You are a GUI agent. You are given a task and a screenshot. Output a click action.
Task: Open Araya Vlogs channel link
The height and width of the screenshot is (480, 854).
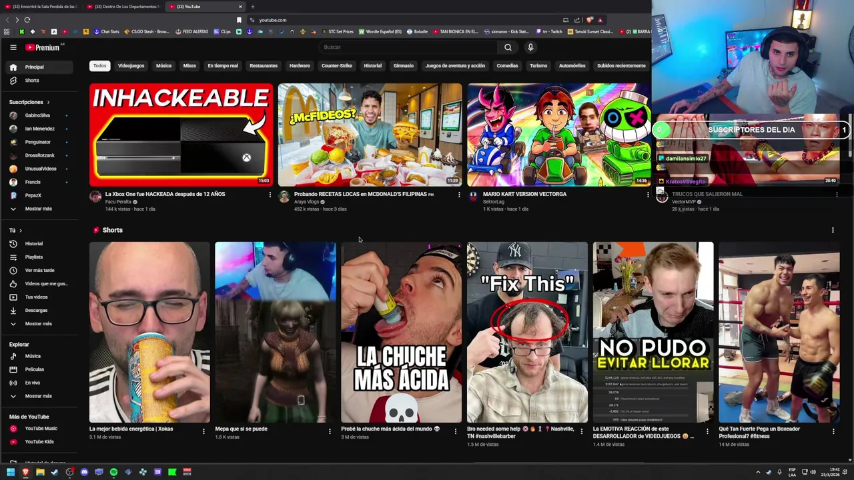click(x=306, y=202)
